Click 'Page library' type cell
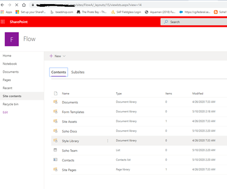This screenshot has width=227, height=189. pos(123,170)
